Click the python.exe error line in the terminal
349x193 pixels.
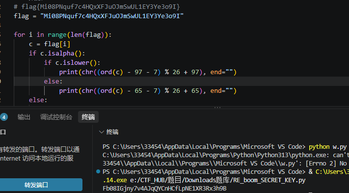(226, 155)
